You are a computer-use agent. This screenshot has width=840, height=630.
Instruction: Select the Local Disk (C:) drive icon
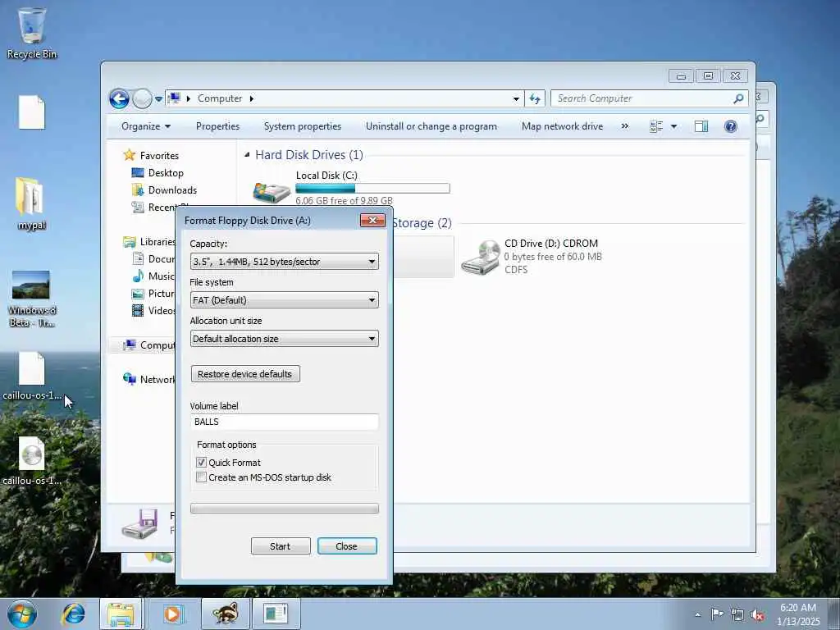coord(271,192)
